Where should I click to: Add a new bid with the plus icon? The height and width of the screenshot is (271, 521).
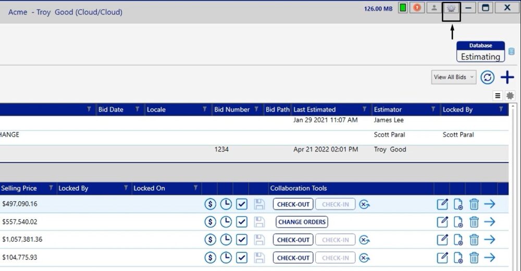point(507,77)
